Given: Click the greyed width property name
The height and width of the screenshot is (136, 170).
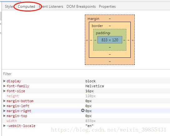Looking at the screenshot, I should pyautogui.click(x=12, y=121).
